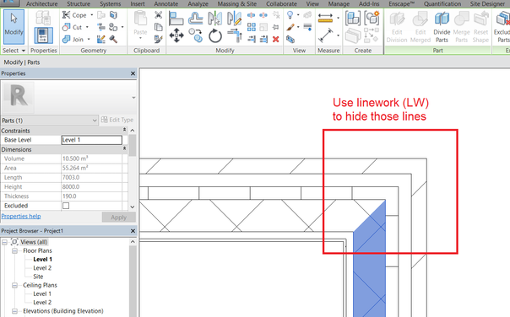510x317 pixels.
Task: Toggle the Properties palette button
Action: click(x=43, y=35)
